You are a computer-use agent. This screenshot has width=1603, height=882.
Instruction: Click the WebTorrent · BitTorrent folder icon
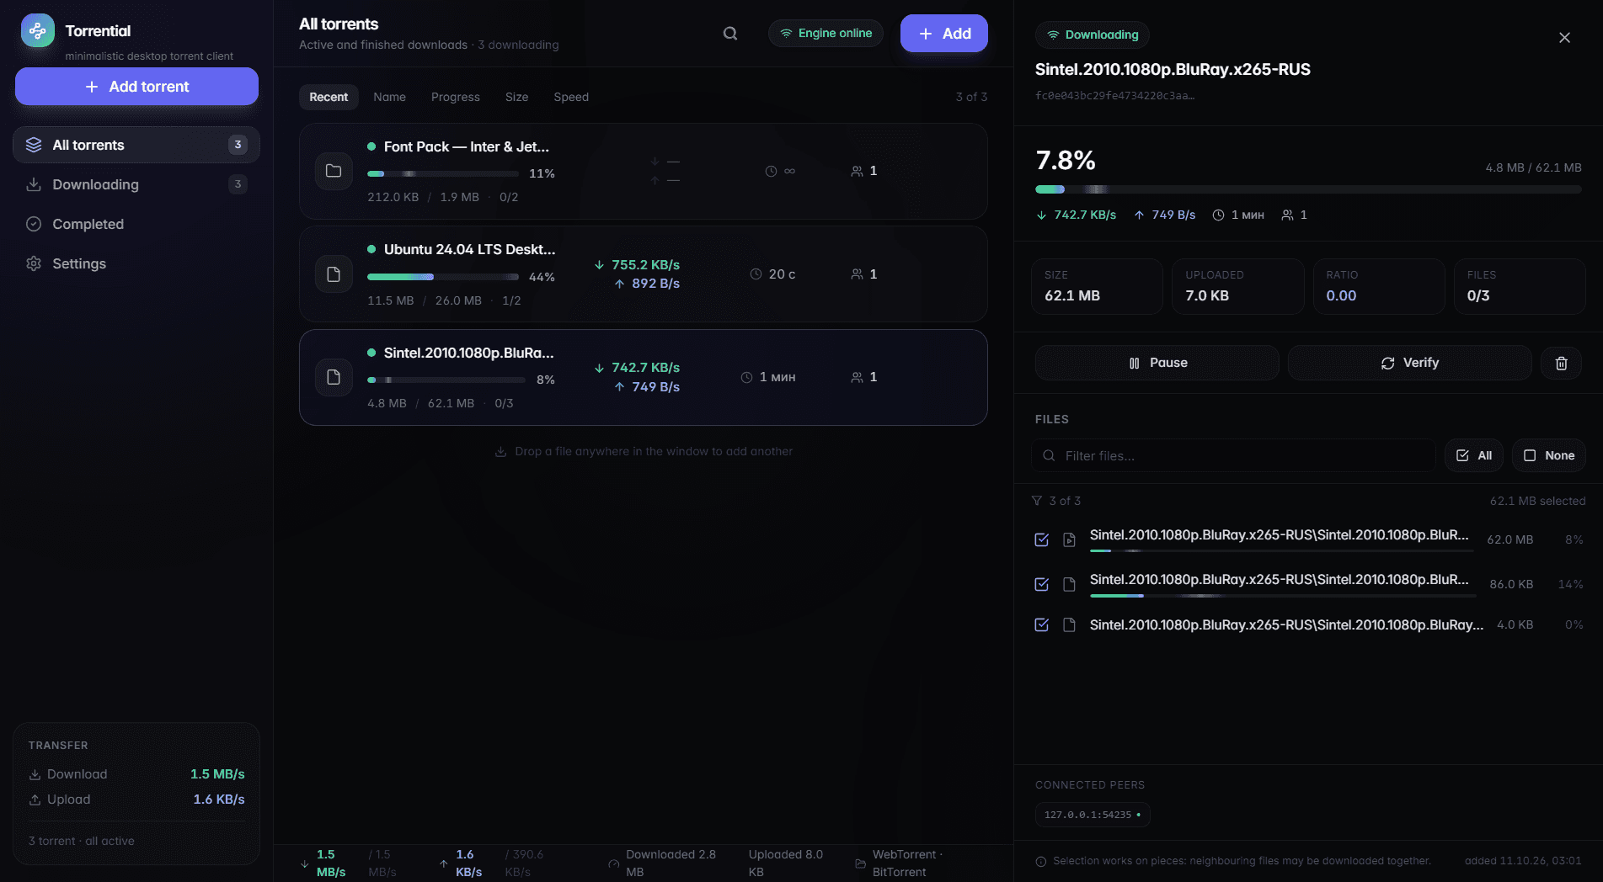(860, 863)
